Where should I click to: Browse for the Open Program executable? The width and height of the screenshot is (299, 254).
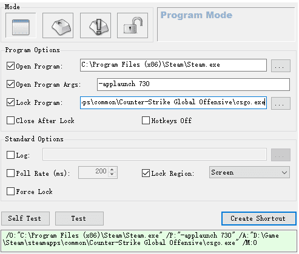click(281, 65)
